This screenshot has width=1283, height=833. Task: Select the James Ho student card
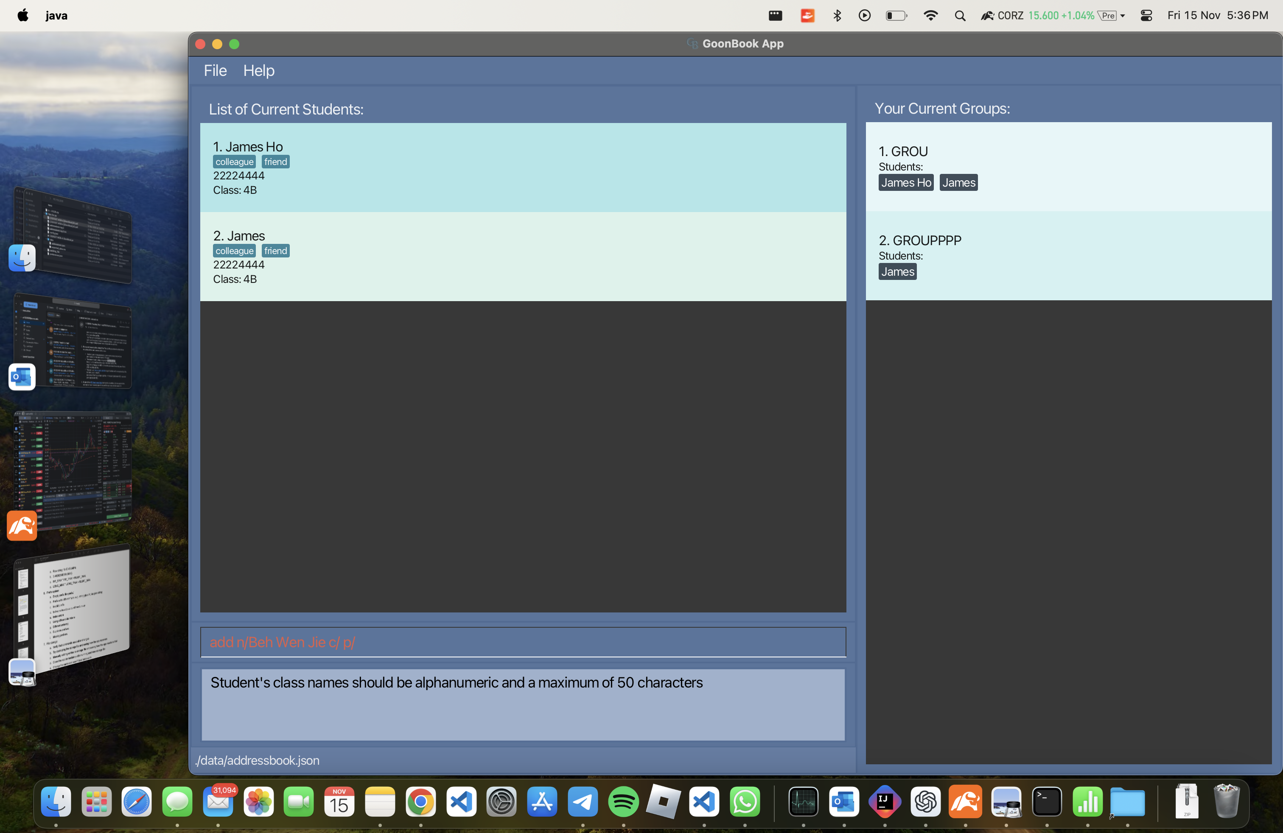point(522,167)
